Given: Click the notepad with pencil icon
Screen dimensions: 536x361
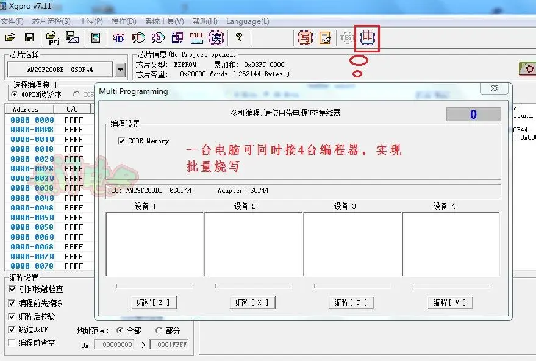Looking at the screenshot, I should 325,38.
